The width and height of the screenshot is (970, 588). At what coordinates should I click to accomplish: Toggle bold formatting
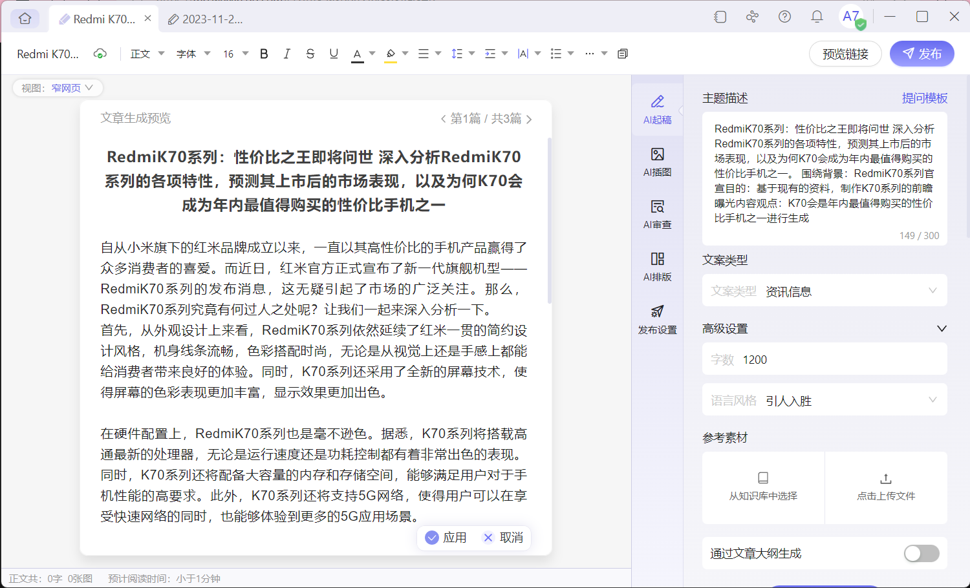[x=264, y=54]
